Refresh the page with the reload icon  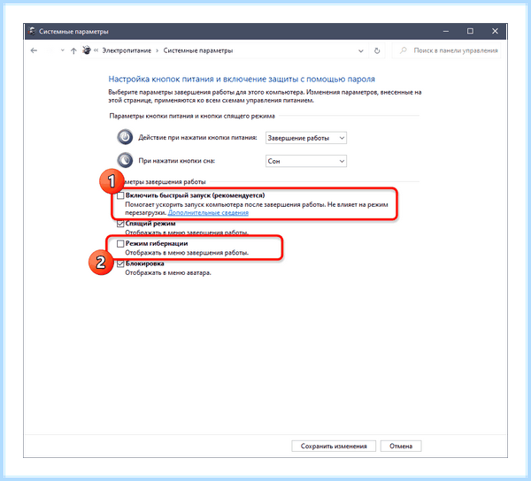pyautogui.click(x=377, y=50)
